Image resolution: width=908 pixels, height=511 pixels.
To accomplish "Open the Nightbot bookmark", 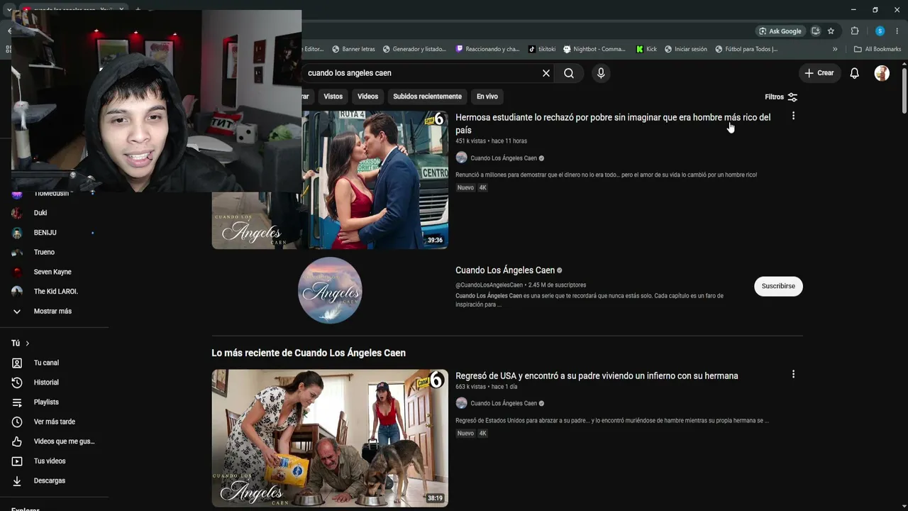I will pyautogui.click(x=594, y=49).
